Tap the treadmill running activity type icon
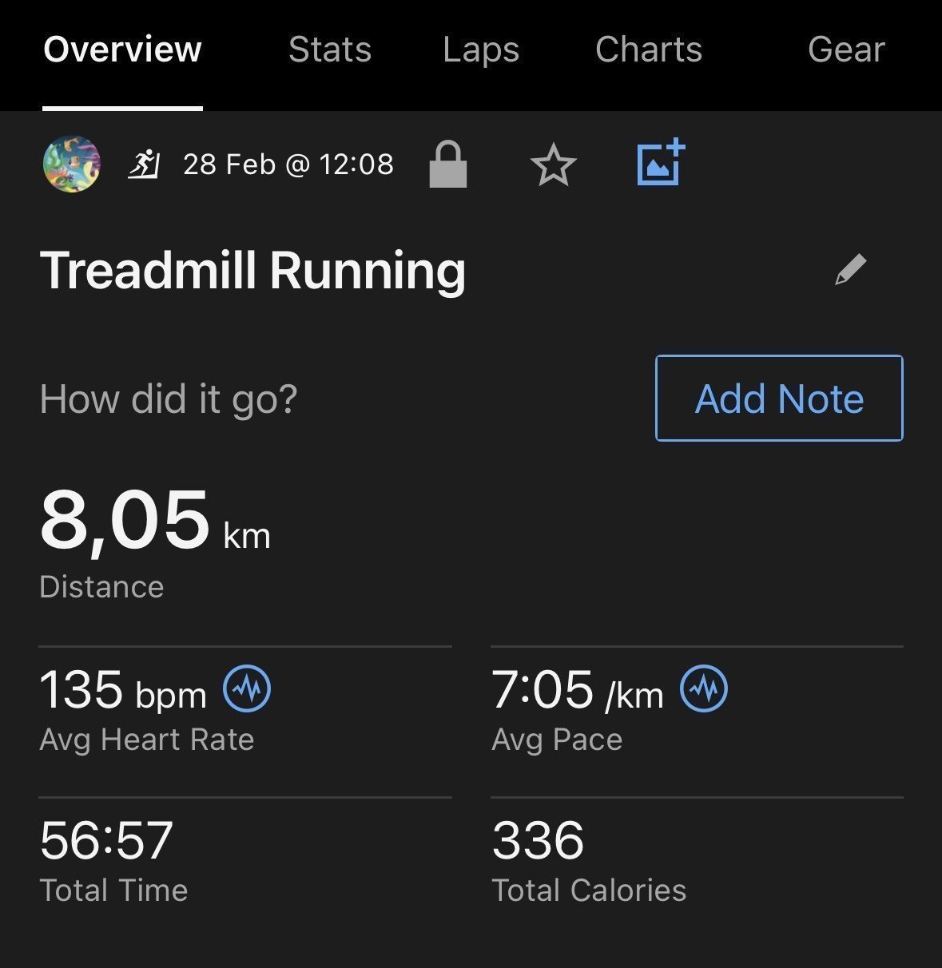This screenshot has width=942, height=968. pos(145,165)
